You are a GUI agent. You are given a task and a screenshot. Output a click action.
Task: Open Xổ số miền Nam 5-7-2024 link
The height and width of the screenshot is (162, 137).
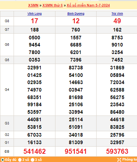(x=88, y=5)
